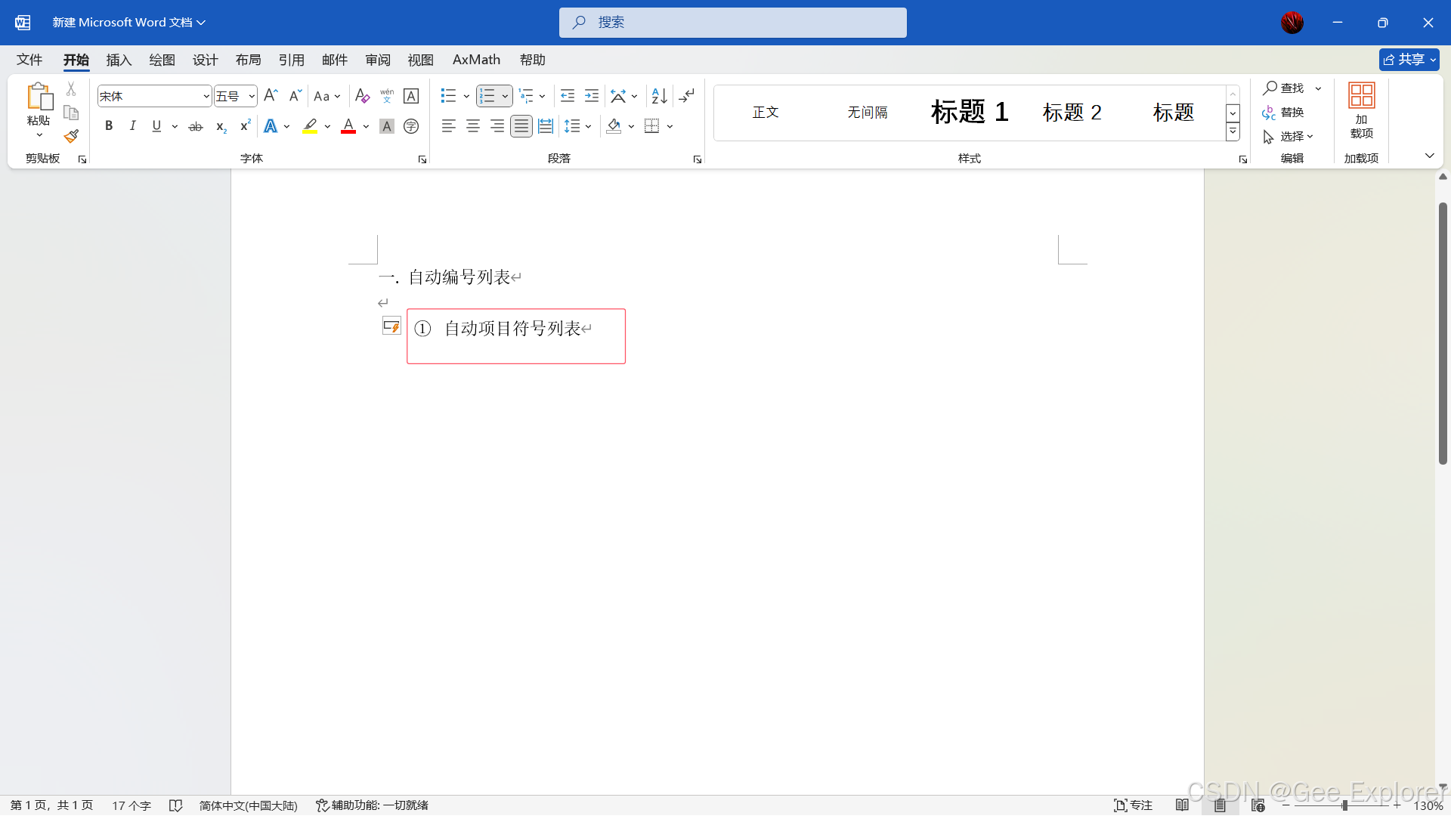
Task: Open the font name dropdown
Action: 206,96
